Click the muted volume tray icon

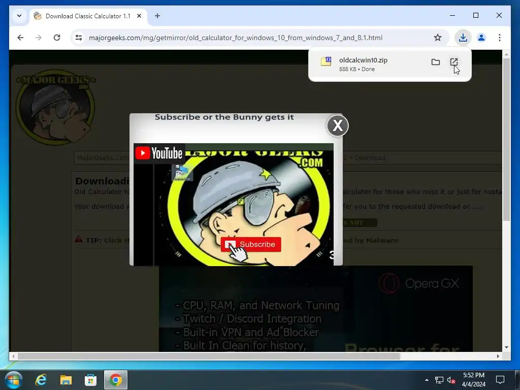pyautogui.click(x=451, y=380)
